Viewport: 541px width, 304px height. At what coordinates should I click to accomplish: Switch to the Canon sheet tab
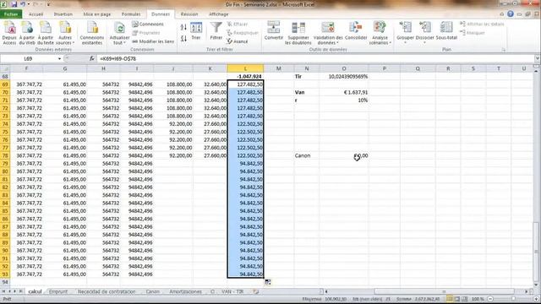152,291
